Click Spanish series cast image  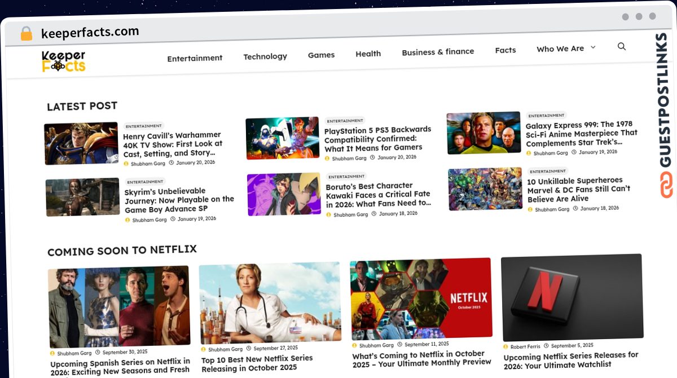click(x=118, y=307)
